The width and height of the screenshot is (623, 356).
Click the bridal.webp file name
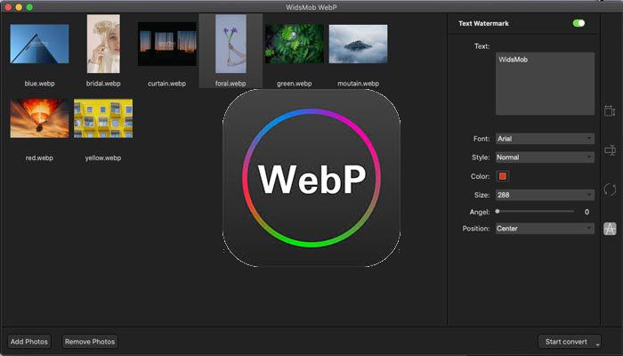(x=103, y=84)
